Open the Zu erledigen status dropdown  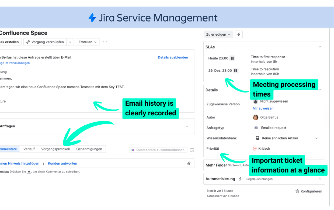(x=218, y=35)
